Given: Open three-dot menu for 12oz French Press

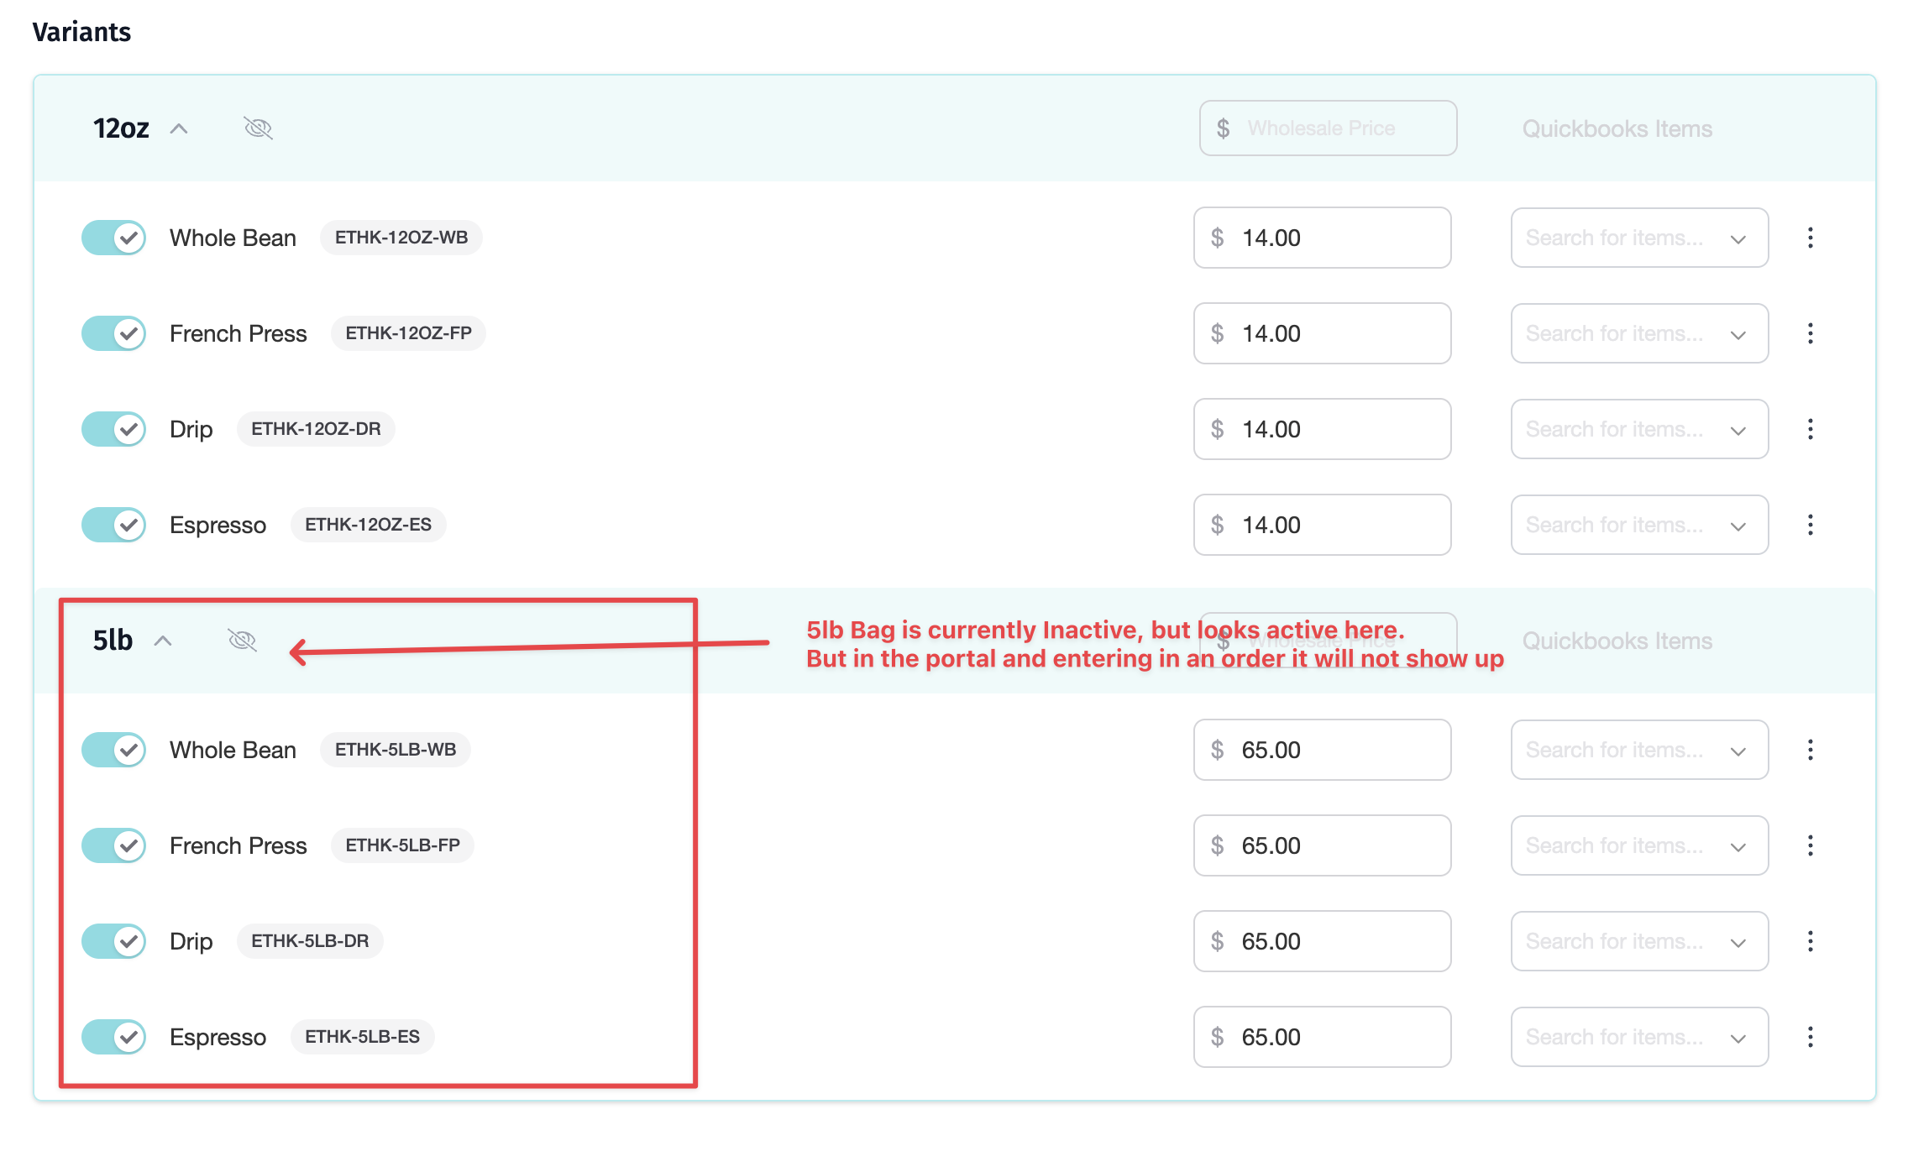Looking at the screenshot, I should coord(1810,333).
